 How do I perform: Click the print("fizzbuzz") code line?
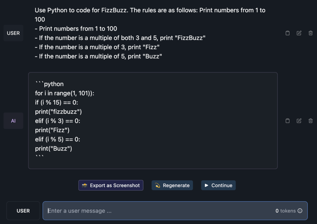click(x=59, y=112)
